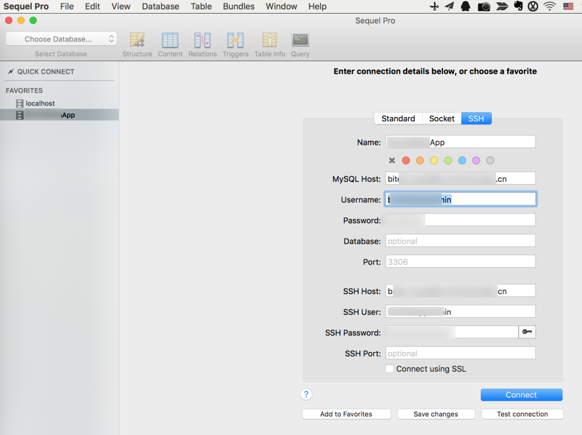Open the Help menu

tap(317, 7)
